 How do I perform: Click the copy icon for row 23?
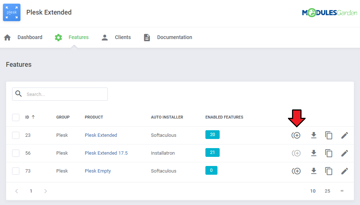[x=329, y=135]
